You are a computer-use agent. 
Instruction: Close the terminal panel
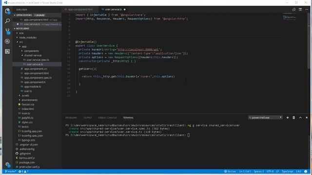point(307,118)
